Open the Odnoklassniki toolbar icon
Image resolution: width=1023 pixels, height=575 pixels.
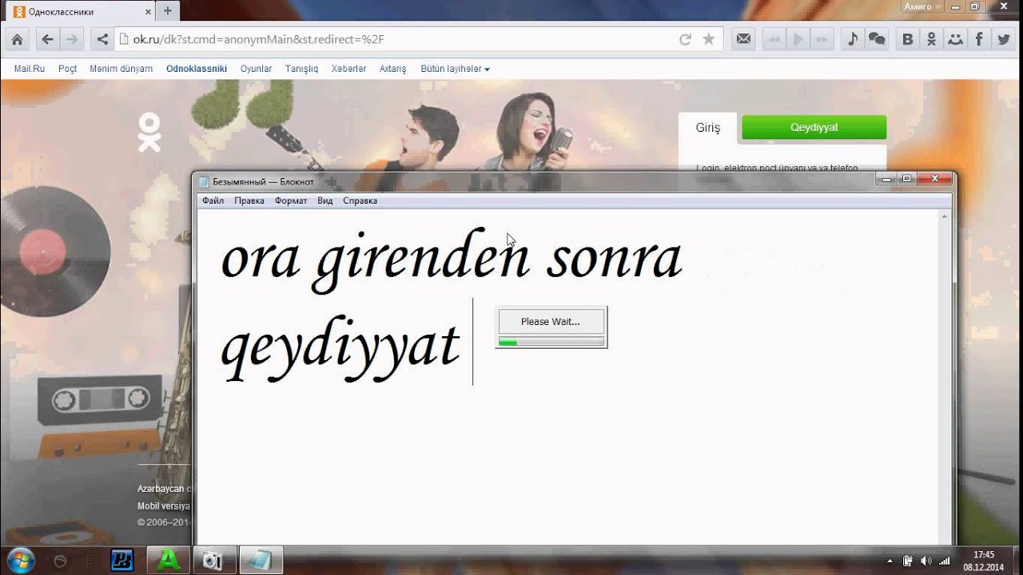point(931,39)
